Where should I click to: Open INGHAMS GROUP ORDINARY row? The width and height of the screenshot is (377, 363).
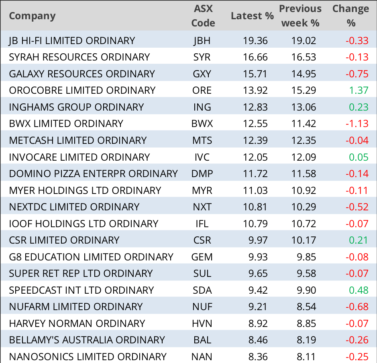pos(76,107)
